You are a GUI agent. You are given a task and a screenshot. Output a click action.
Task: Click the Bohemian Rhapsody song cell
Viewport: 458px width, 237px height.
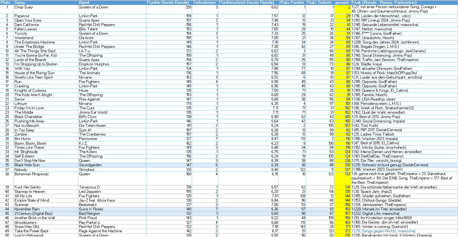30,174
